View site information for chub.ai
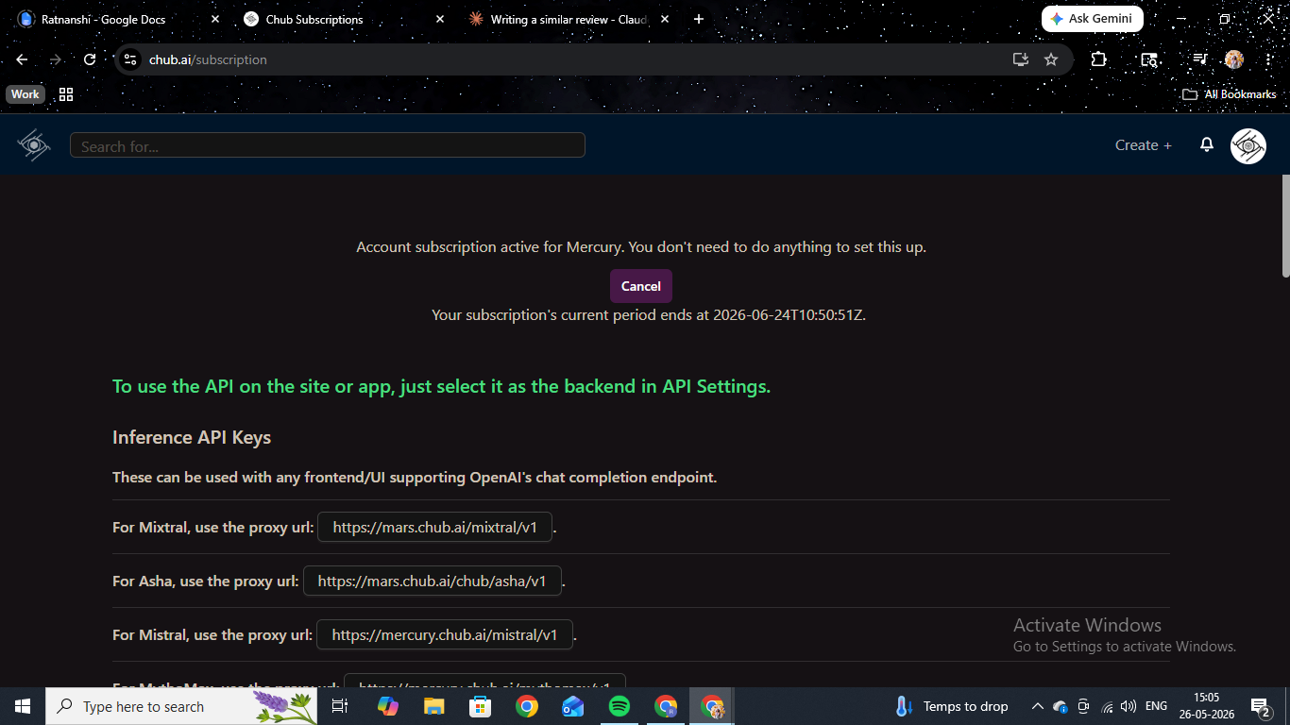 click(130, 59)
